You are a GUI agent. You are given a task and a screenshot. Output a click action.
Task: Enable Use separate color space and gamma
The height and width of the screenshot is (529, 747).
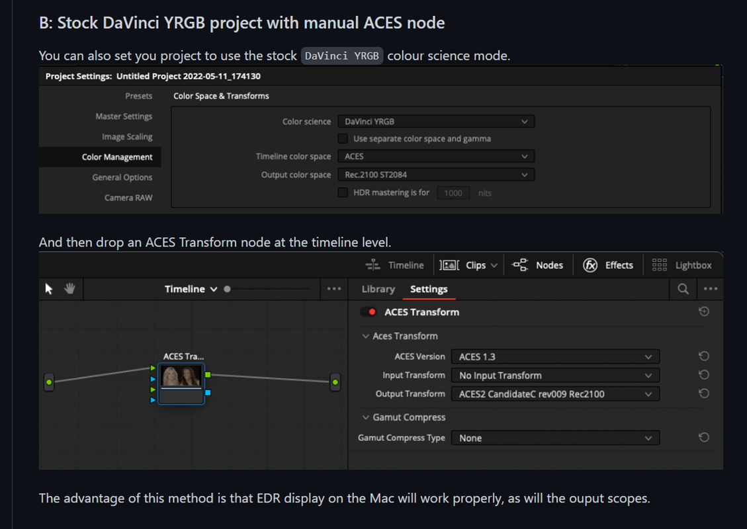[x=343, y=139]
